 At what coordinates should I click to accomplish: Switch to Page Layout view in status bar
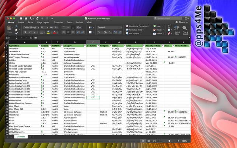149,141
